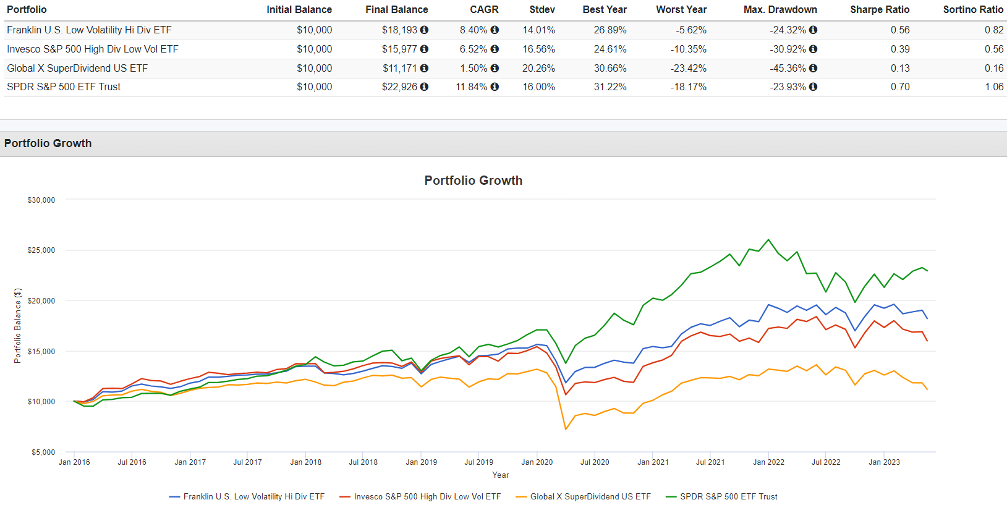Click info icon beside SPDR final balance $22,926
This screenshot has height=505, width=1007.
[x=424, y=87]
